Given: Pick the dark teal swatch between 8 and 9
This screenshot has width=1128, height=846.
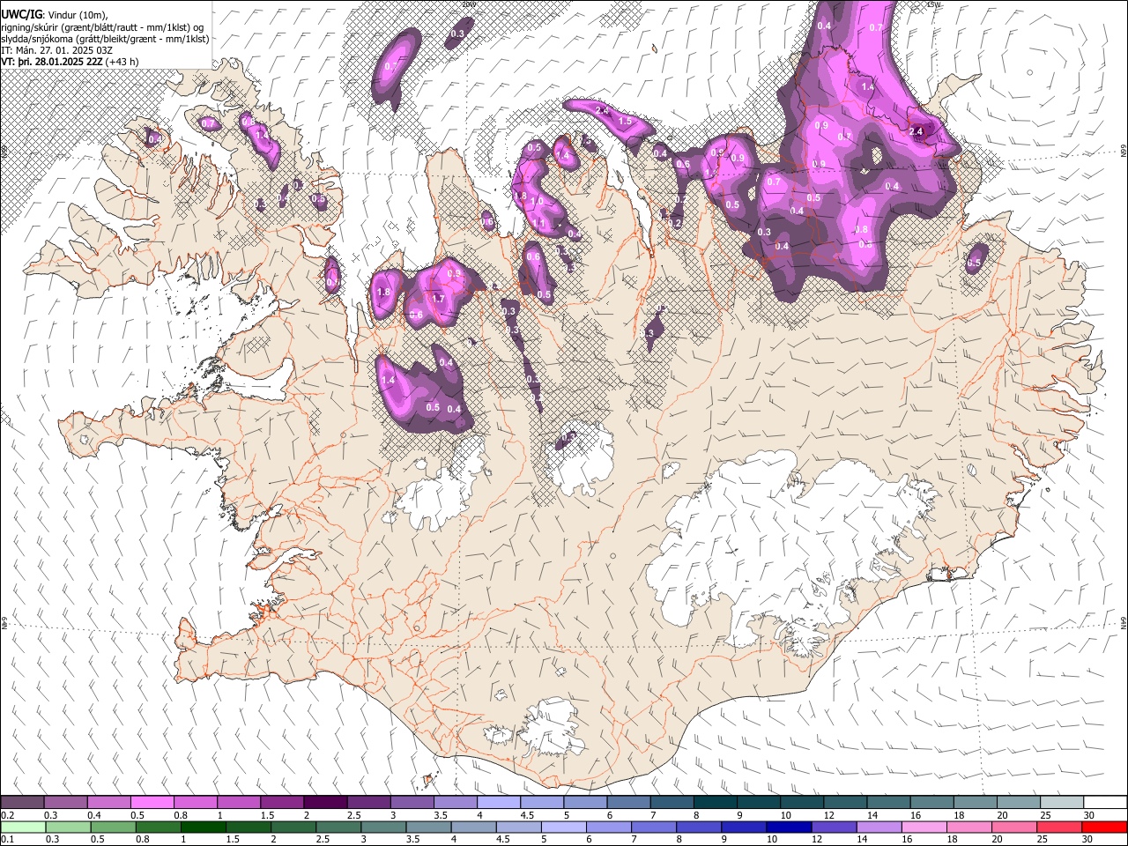Looking at the screenshot, I should click(714, 802).
